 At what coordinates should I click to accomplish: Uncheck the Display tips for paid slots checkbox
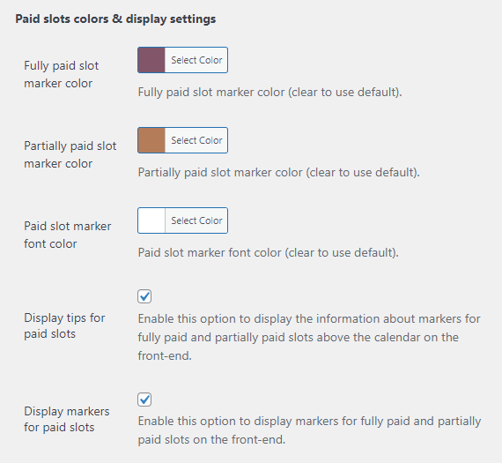(x=144, y=296)
